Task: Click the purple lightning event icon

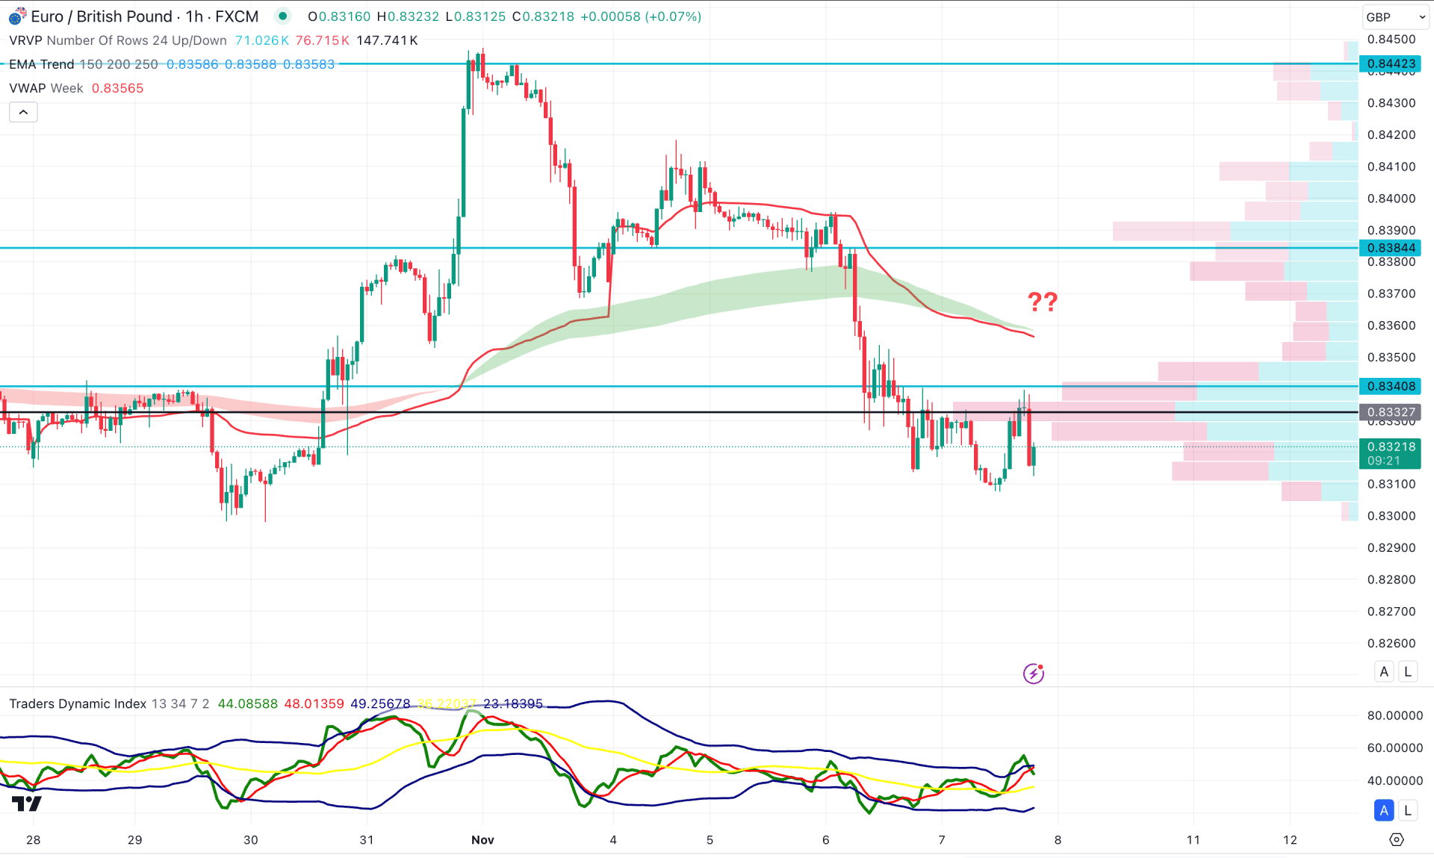Action: (1034, 673)
